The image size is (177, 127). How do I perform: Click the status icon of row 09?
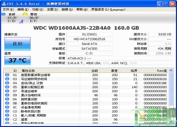click(7, 95)
